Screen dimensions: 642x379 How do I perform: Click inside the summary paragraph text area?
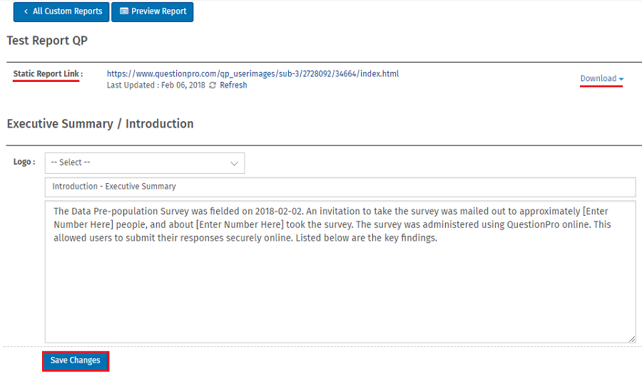tap(340, 285)
